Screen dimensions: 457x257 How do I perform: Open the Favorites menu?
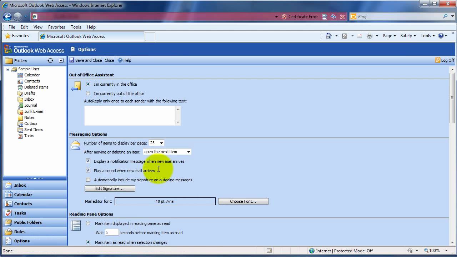(56, 27)
